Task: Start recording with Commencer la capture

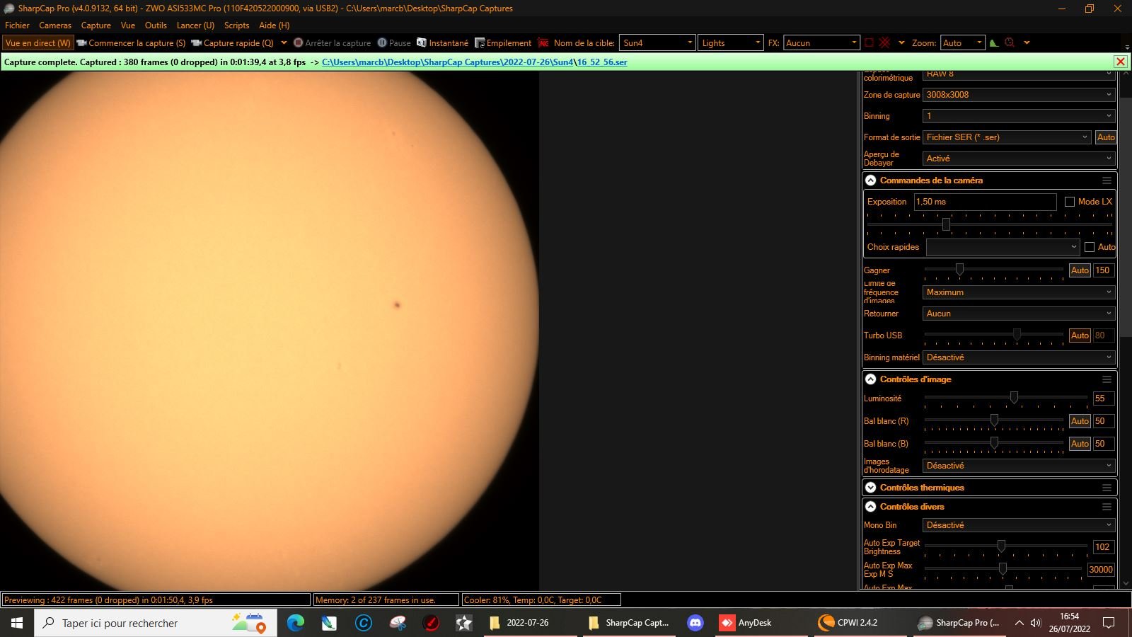Action: click(x=131, y=43)
